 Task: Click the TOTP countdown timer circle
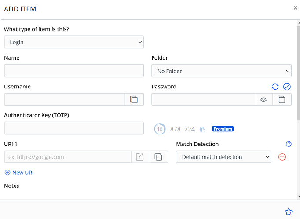click(160, 129)
